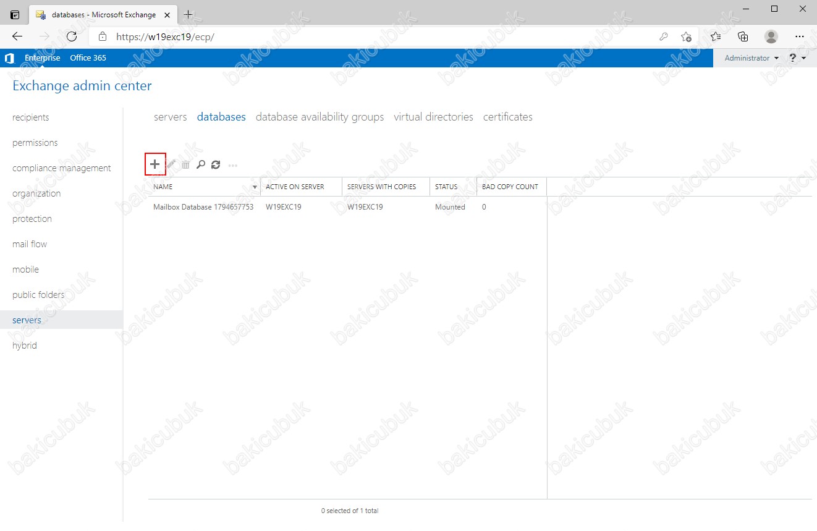
Task: Switch to Enterprise in header
Action: 43,58
